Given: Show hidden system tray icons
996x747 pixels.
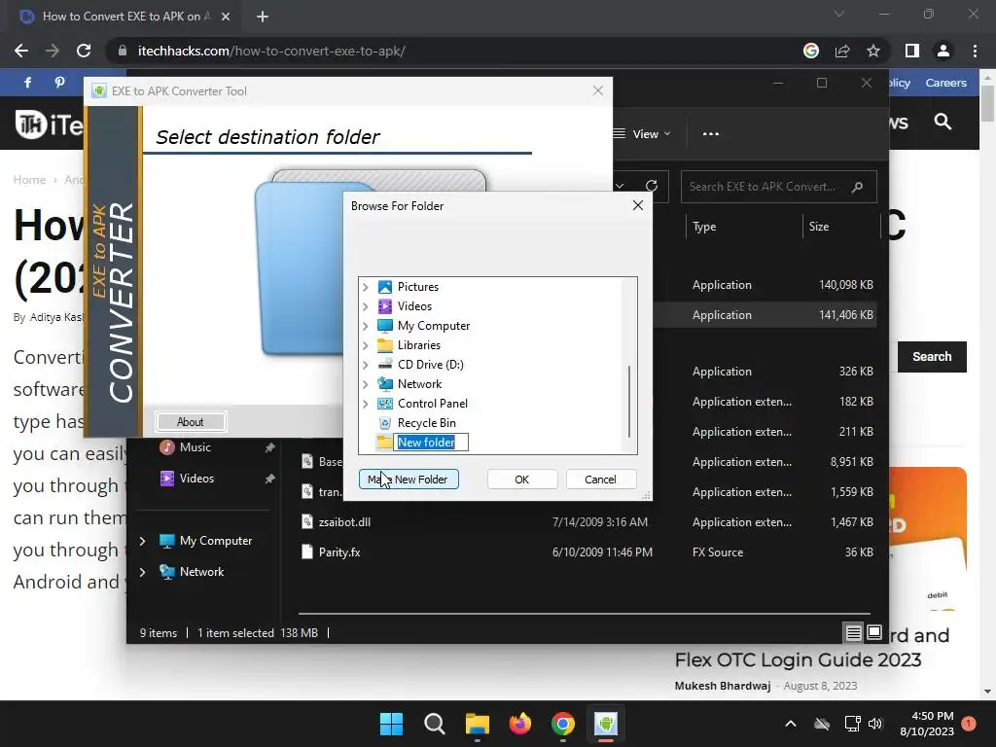Looking at the screenshot, I should point(790,724).
